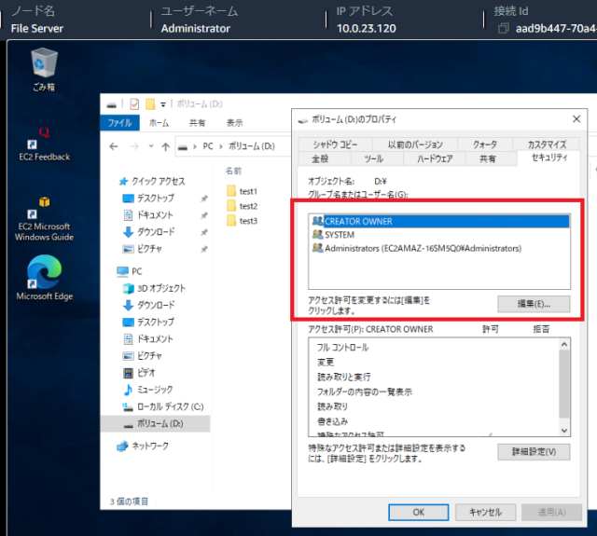597x536 pixels.
Task: Switch to the ホーム ribbon tab
Action: coord(159,123)
